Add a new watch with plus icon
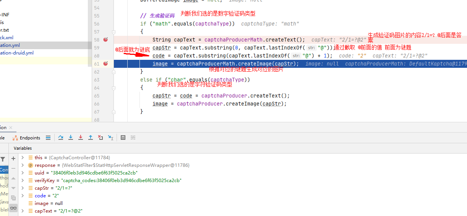 pos(13,158)
